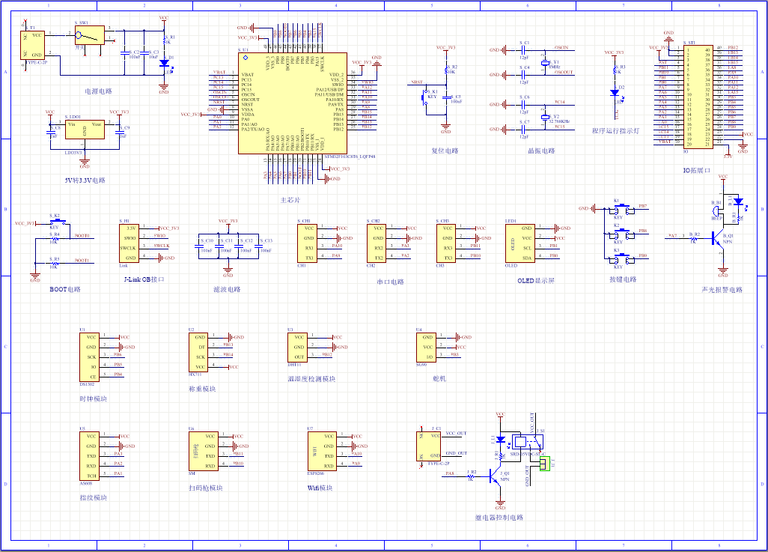Screen dimensions: 768x552
Task: Click the '晶振电路' section title
Action: 541,151
